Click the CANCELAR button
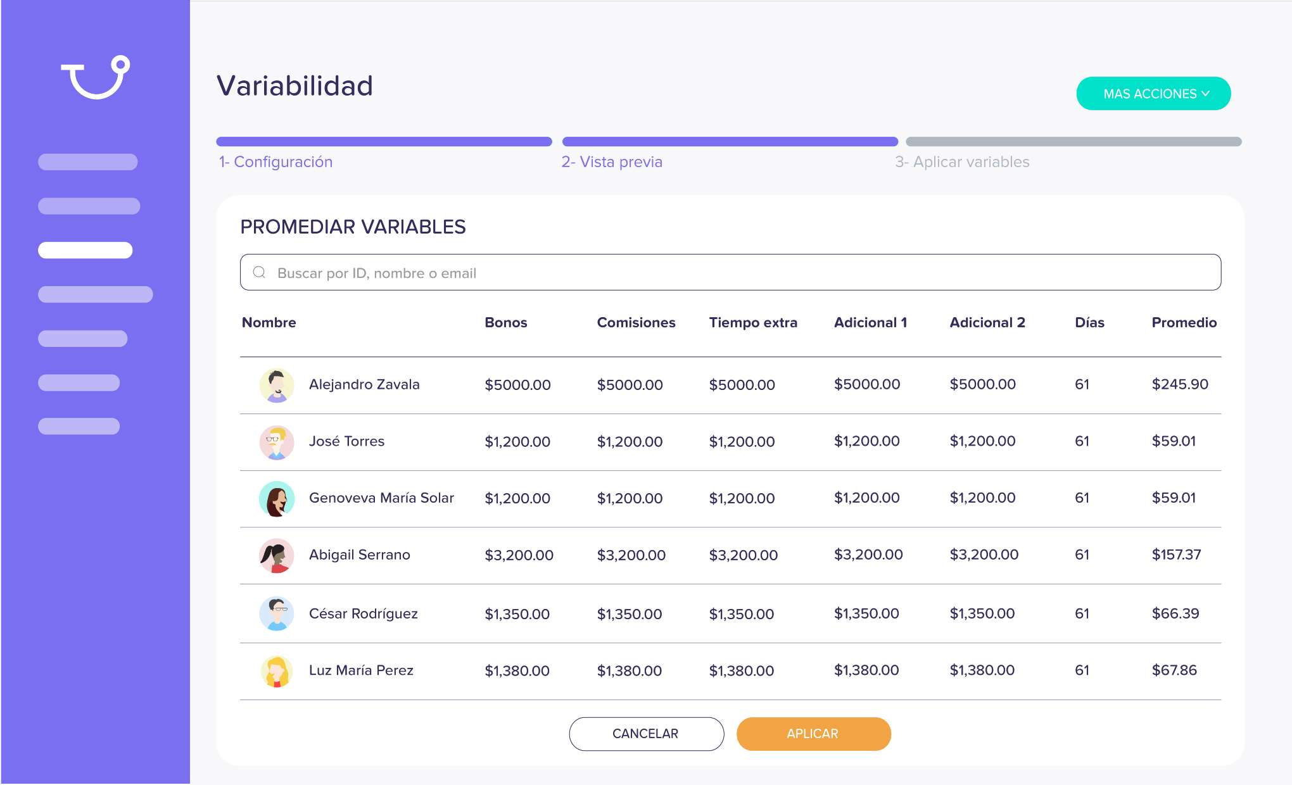Image resolution: width=1292 pixels, height=785 pixels. click(646, 734)
